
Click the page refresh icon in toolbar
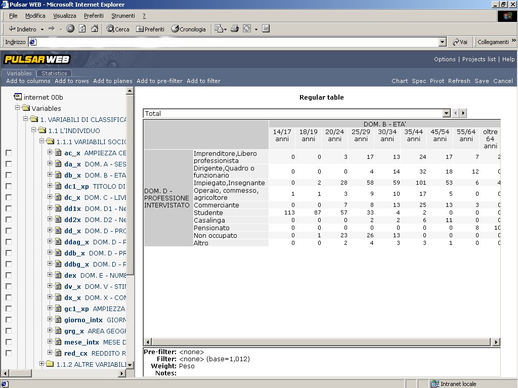pyautogui.click(x=82, y=29)
